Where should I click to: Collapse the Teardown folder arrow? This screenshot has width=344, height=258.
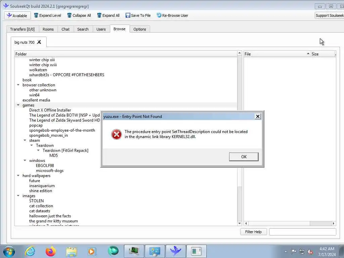coord(32,145)
